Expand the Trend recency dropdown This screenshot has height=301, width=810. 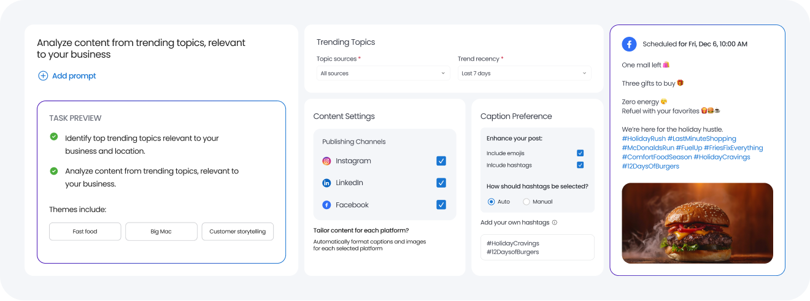click(x=524, y=73)
